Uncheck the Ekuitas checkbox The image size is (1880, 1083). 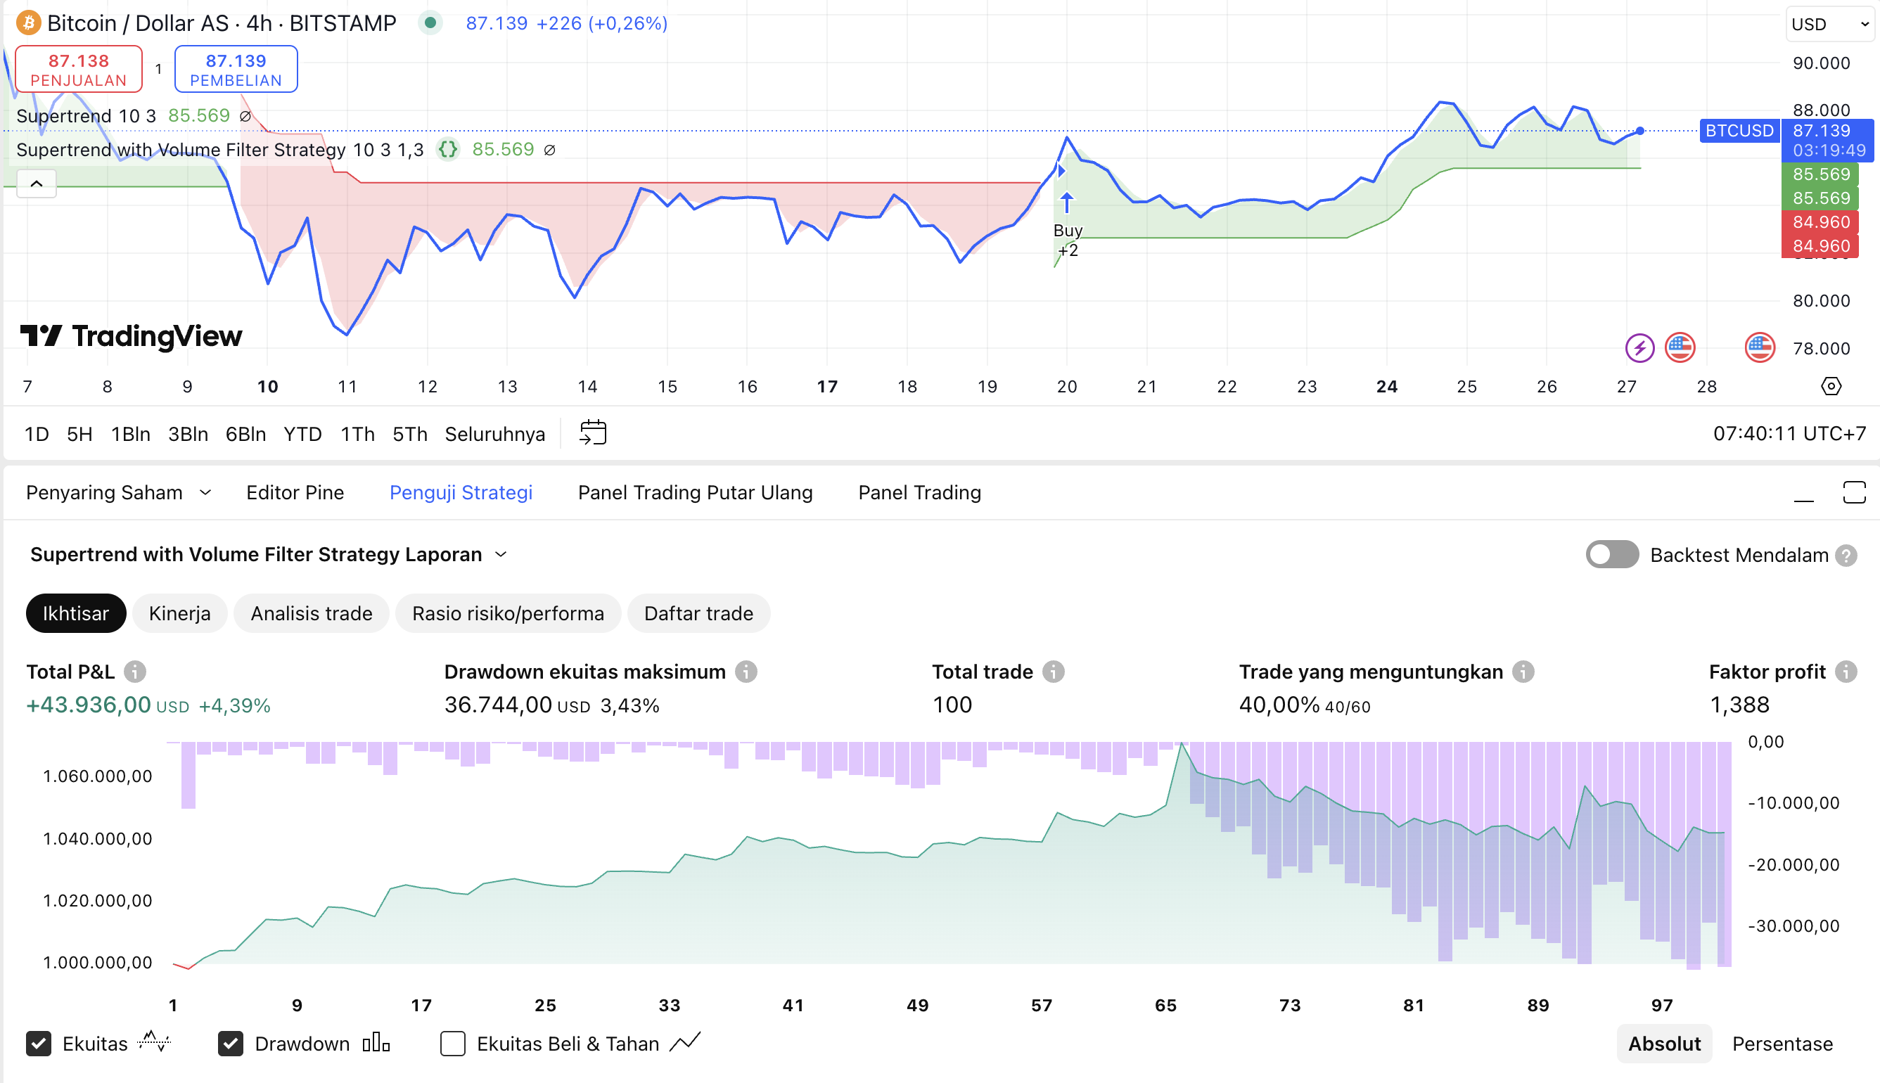coord(39,1044)
